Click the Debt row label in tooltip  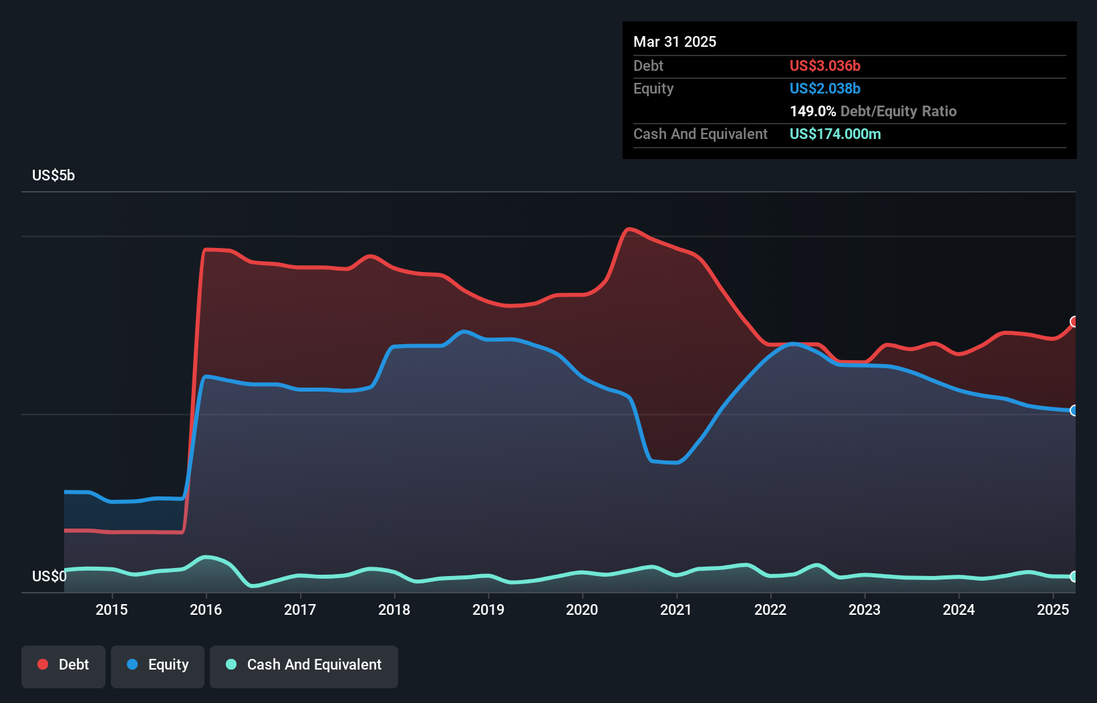pyautogui.click(x=648, y=65)
